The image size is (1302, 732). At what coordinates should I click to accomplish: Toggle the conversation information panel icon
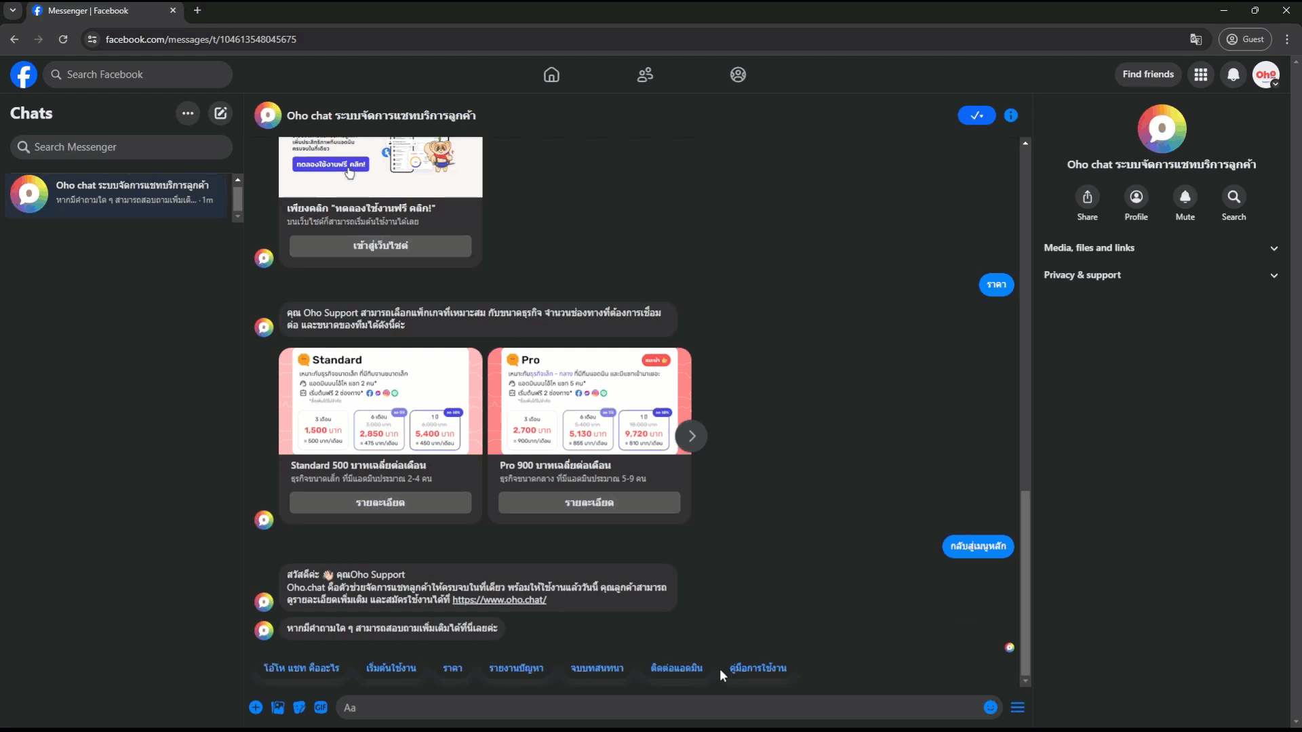pyautogui.click(x=1010, y=115)
